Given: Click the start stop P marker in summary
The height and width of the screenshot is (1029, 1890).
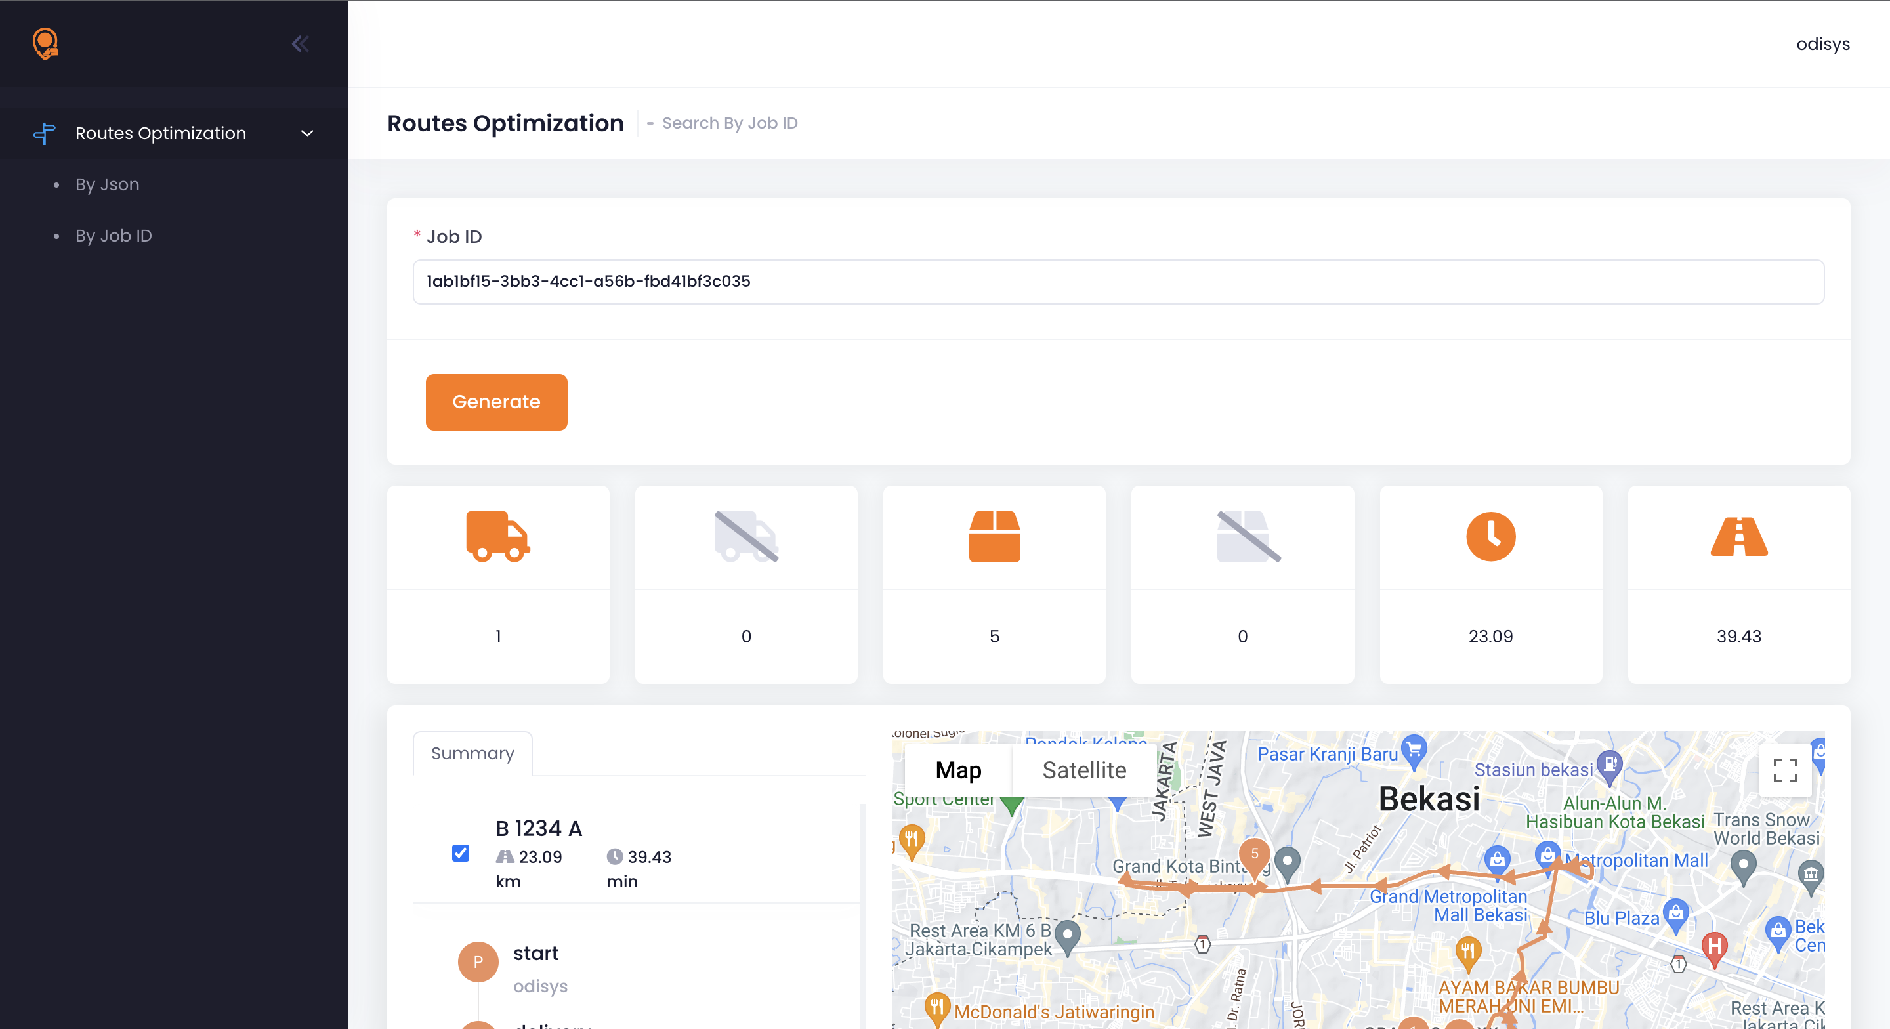Looking at the screenshot, I should 478,961.
